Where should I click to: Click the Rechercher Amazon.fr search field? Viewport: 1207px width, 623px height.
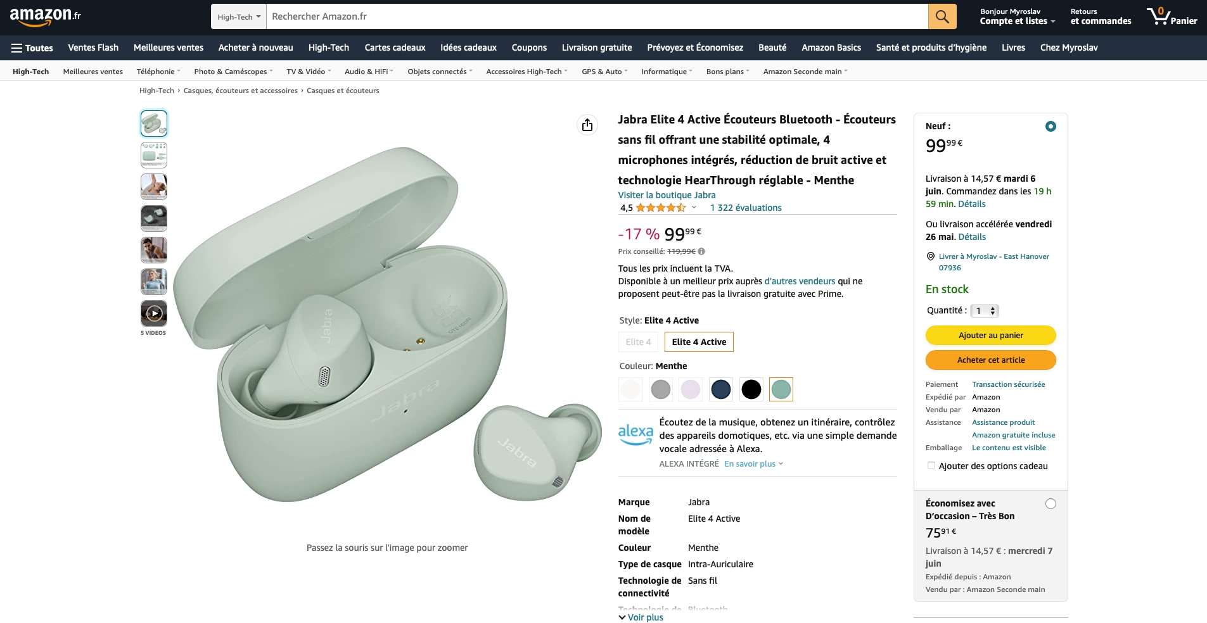coord(596,16)
